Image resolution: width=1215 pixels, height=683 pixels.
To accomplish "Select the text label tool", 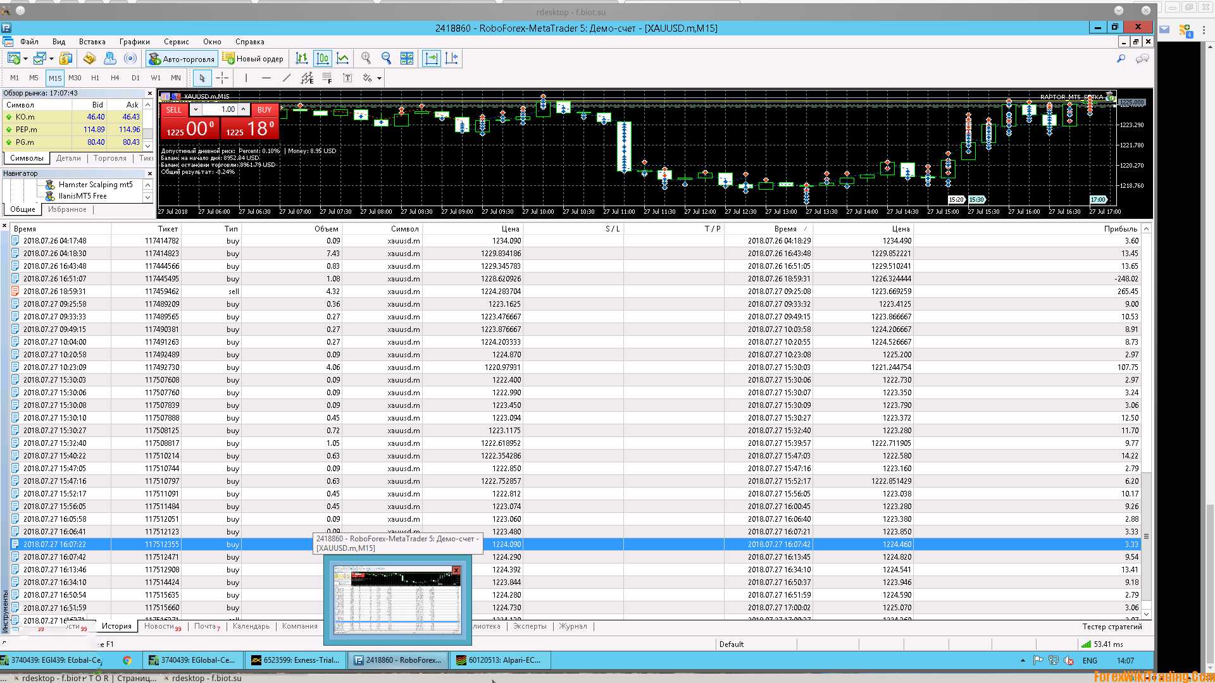I will pyautogui.click(x=347, y=78).
